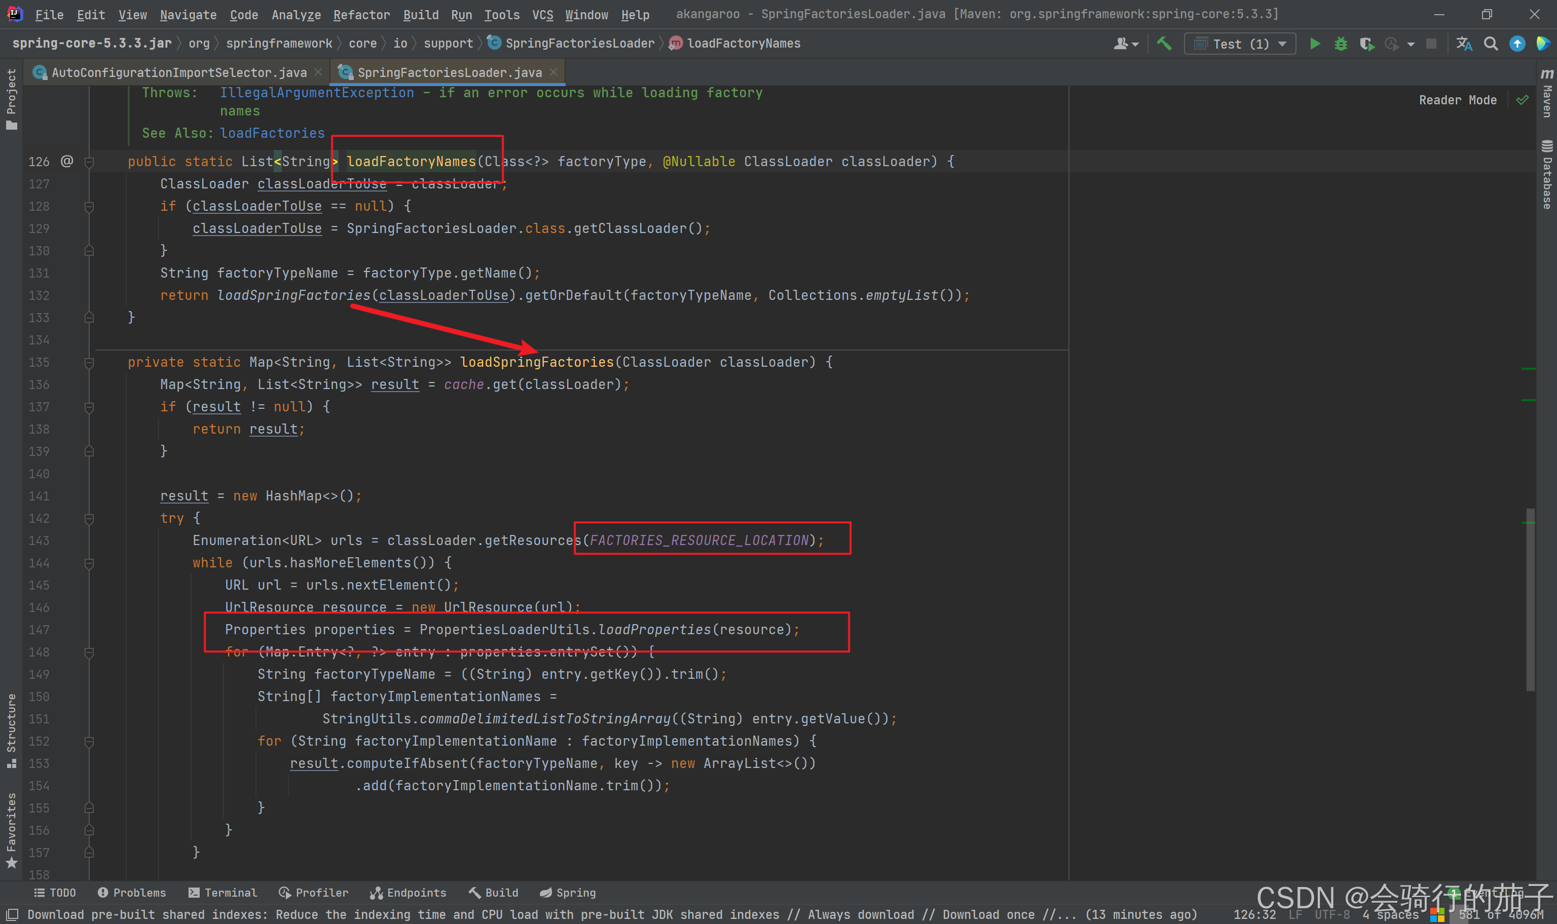Follow the loadFactories See Also link

point(272,133)
